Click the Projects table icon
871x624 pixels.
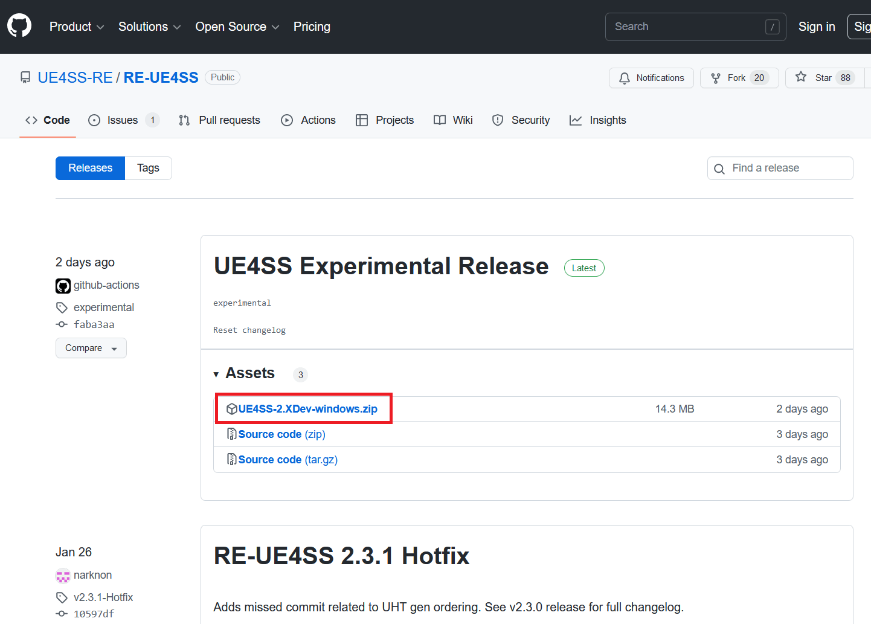(x=362, y=120)
